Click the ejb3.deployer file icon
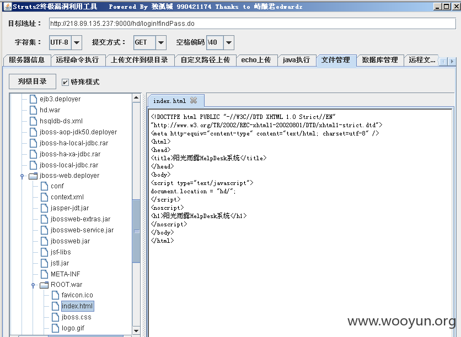Viewport: 461px width, 337px height. point(33,99)
